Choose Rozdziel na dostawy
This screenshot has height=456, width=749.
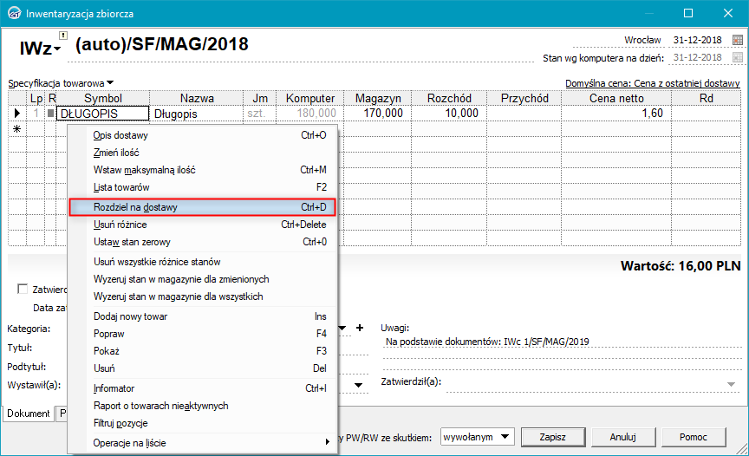203,207
